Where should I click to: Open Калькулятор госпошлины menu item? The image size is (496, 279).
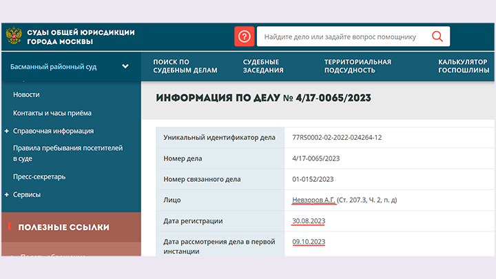(464, 66)
